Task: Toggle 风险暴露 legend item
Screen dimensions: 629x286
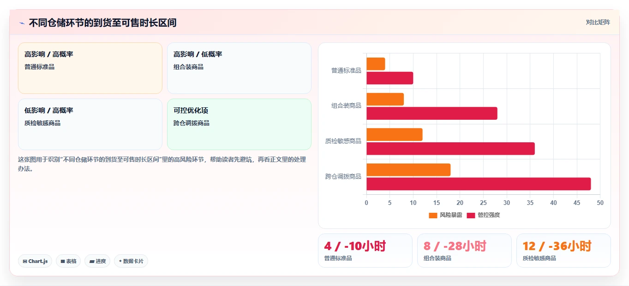Action: 445,215
